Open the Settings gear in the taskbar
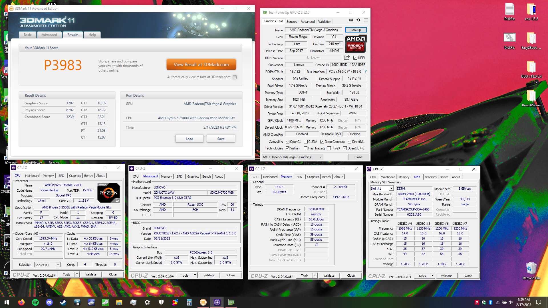This screenshot has width=548, height=308. coord(147,302)
